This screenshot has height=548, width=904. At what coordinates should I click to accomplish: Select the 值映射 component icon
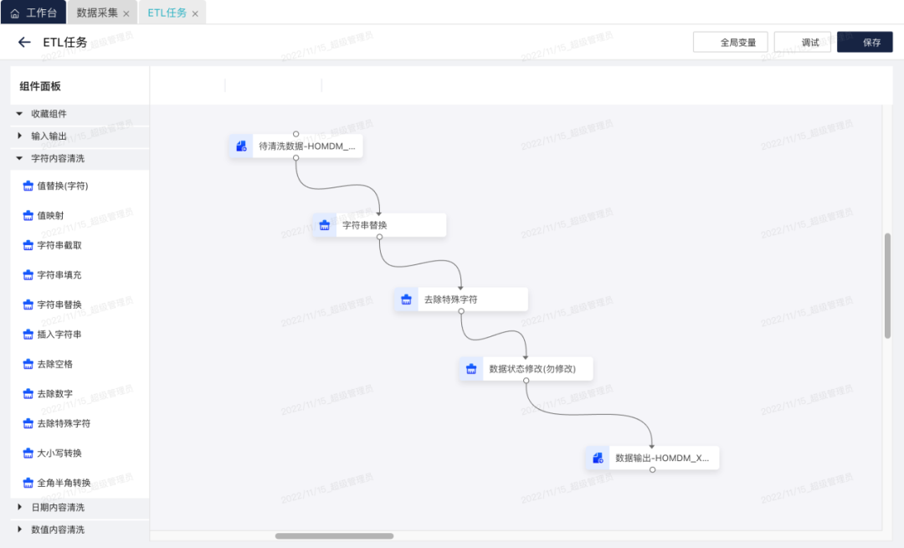tap(28, 216)
